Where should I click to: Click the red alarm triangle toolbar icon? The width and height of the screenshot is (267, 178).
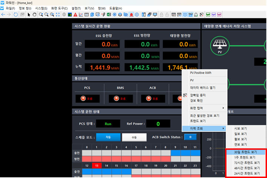pyautogui.click(x=75, y=14)
